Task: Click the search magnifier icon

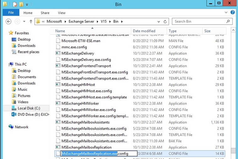Action: tap(228, 21)
